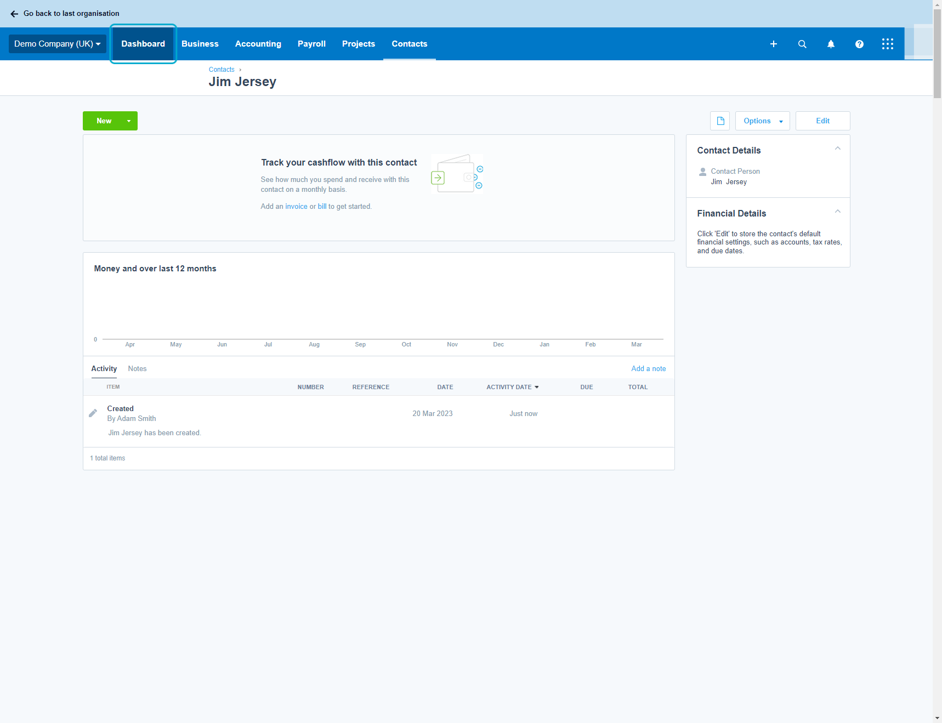The width and height of the screenshot is (942, 723).
Task: Open the plus create-new icon
Action: pyautogui.click(x=773, y=44)
